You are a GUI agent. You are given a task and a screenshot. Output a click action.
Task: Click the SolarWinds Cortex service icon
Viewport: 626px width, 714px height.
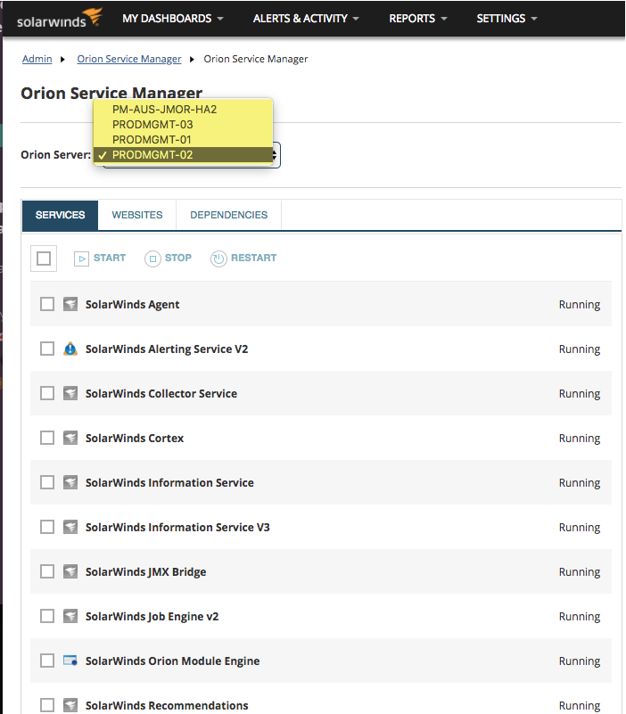70,438
